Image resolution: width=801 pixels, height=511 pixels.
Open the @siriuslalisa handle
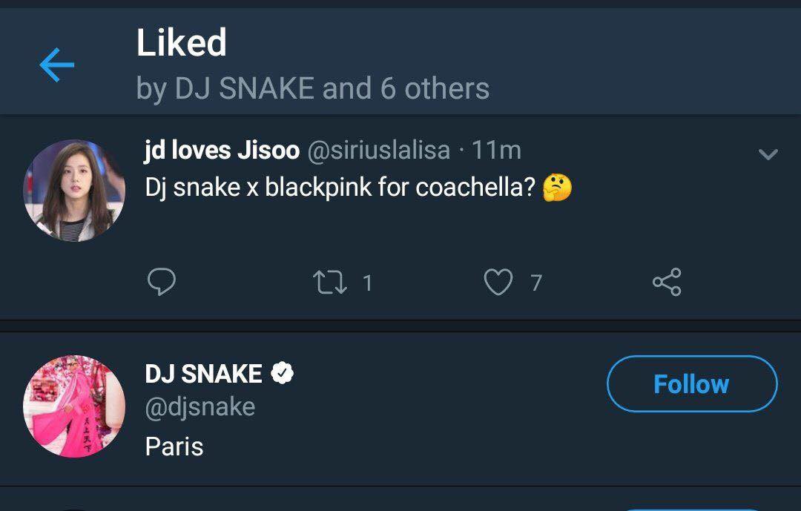[378, 151]
